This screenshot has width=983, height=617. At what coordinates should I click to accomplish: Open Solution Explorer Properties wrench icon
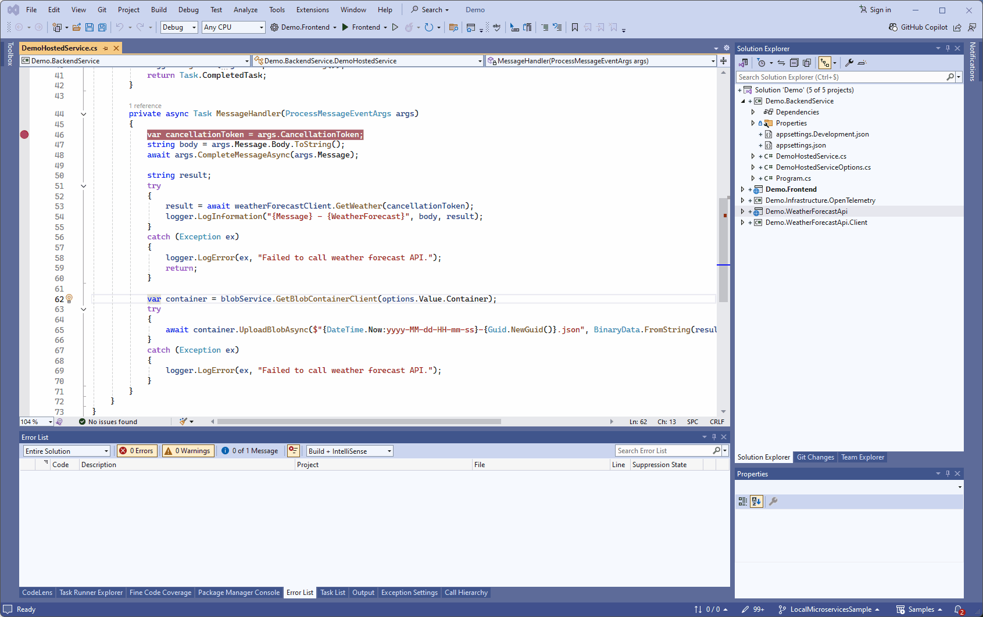849,63
